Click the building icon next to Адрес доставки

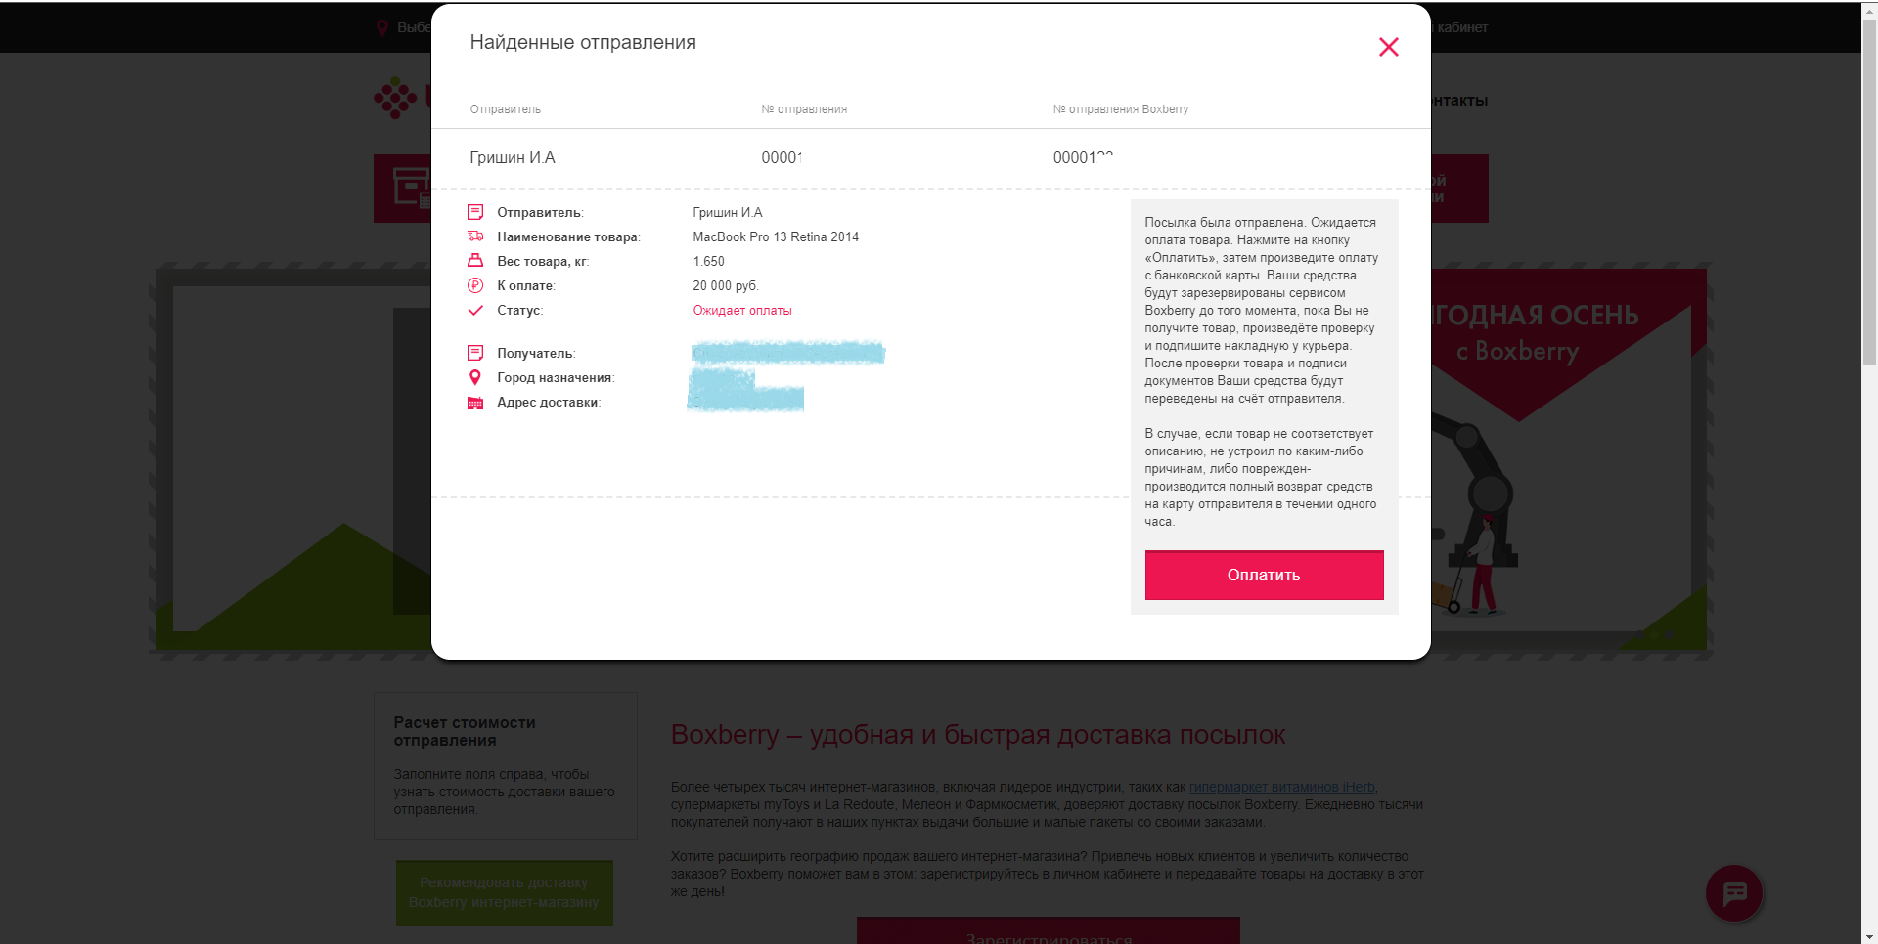click(x=475, y=403)
